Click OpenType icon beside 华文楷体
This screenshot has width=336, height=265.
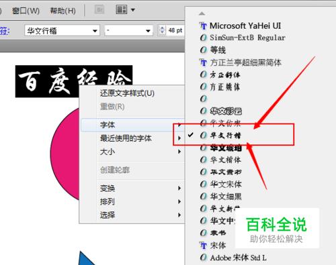tap(203, 160)
